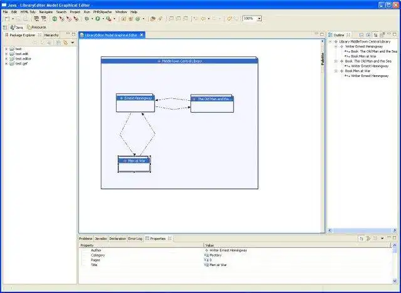Click the Link with Editor icon in Package Explorer

(x=65, y=43)
